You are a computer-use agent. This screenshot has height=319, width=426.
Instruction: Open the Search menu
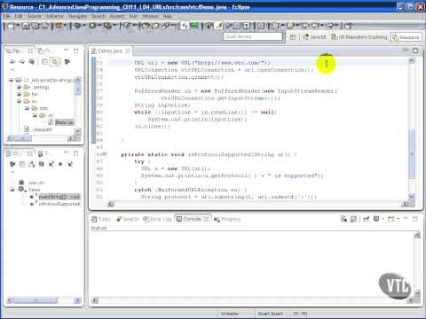(x=99, y=16)
